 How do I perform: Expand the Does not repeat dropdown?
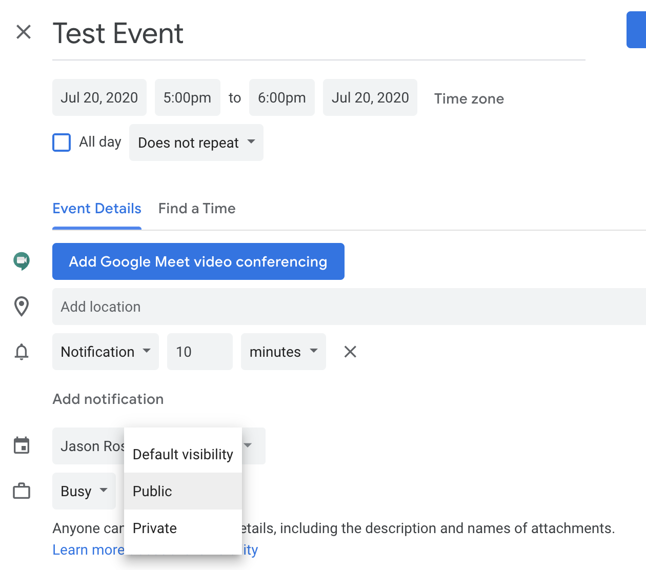click(196, 142)
